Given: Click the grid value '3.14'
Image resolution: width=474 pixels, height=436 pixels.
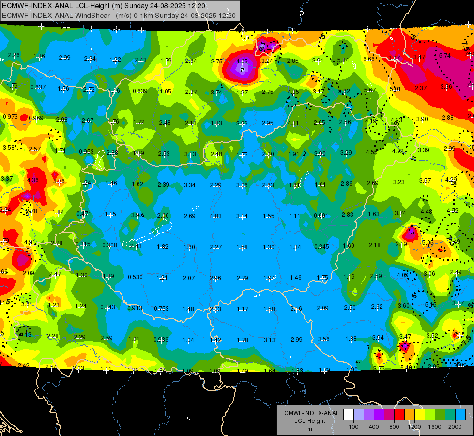Looking at the screenshot, I should tap(242, 216).
